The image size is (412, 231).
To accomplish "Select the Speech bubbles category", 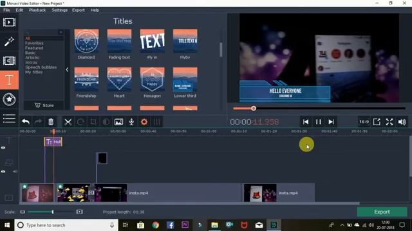I will [x=41, y=67].
